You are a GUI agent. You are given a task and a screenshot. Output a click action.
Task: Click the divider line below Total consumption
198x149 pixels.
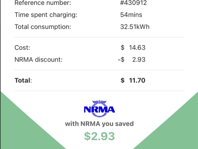100,37
